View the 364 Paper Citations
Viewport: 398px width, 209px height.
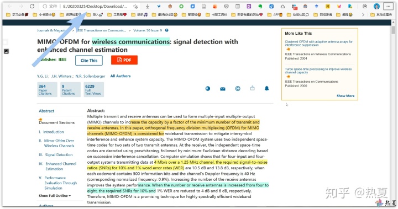pyautogui.click(x=47, y=90)
